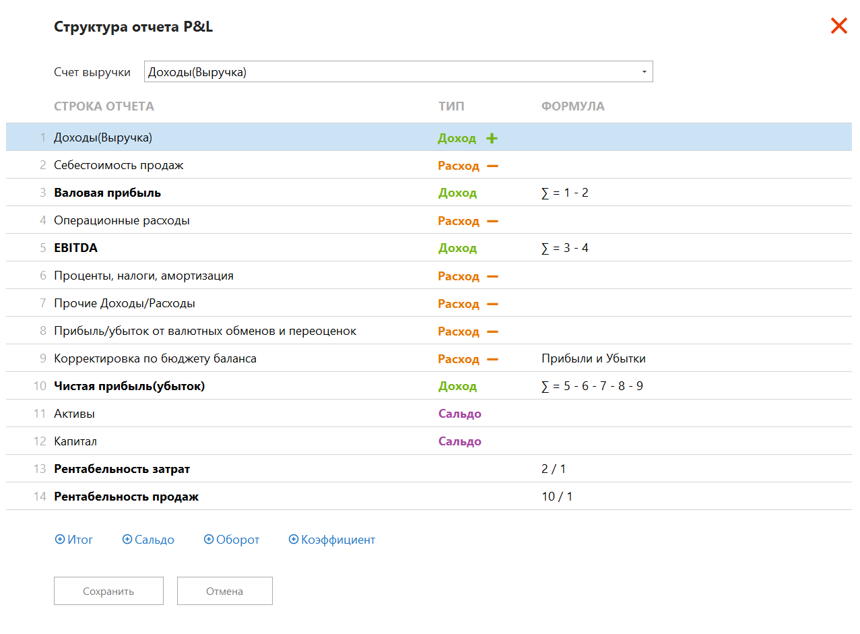
Task: Open the Счет выручки dropdown arrow
Action: (644, 72)
